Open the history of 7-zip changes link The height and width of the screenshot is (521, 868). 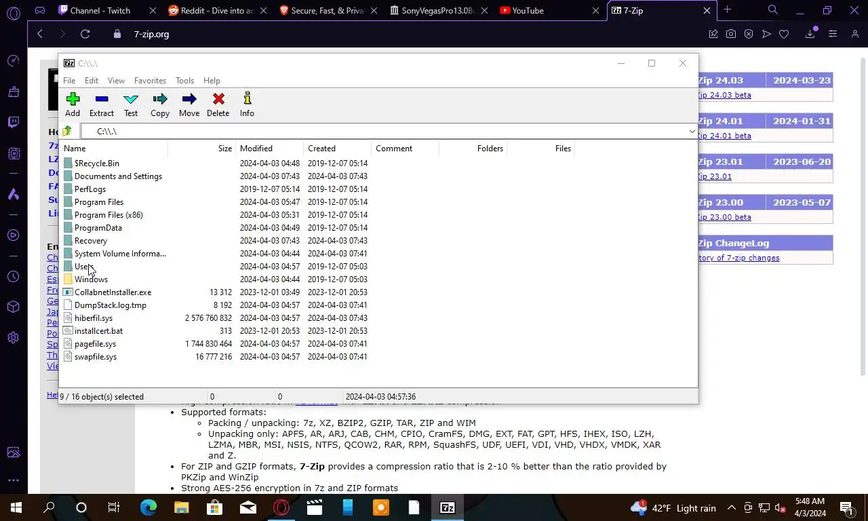click(738, 258)
